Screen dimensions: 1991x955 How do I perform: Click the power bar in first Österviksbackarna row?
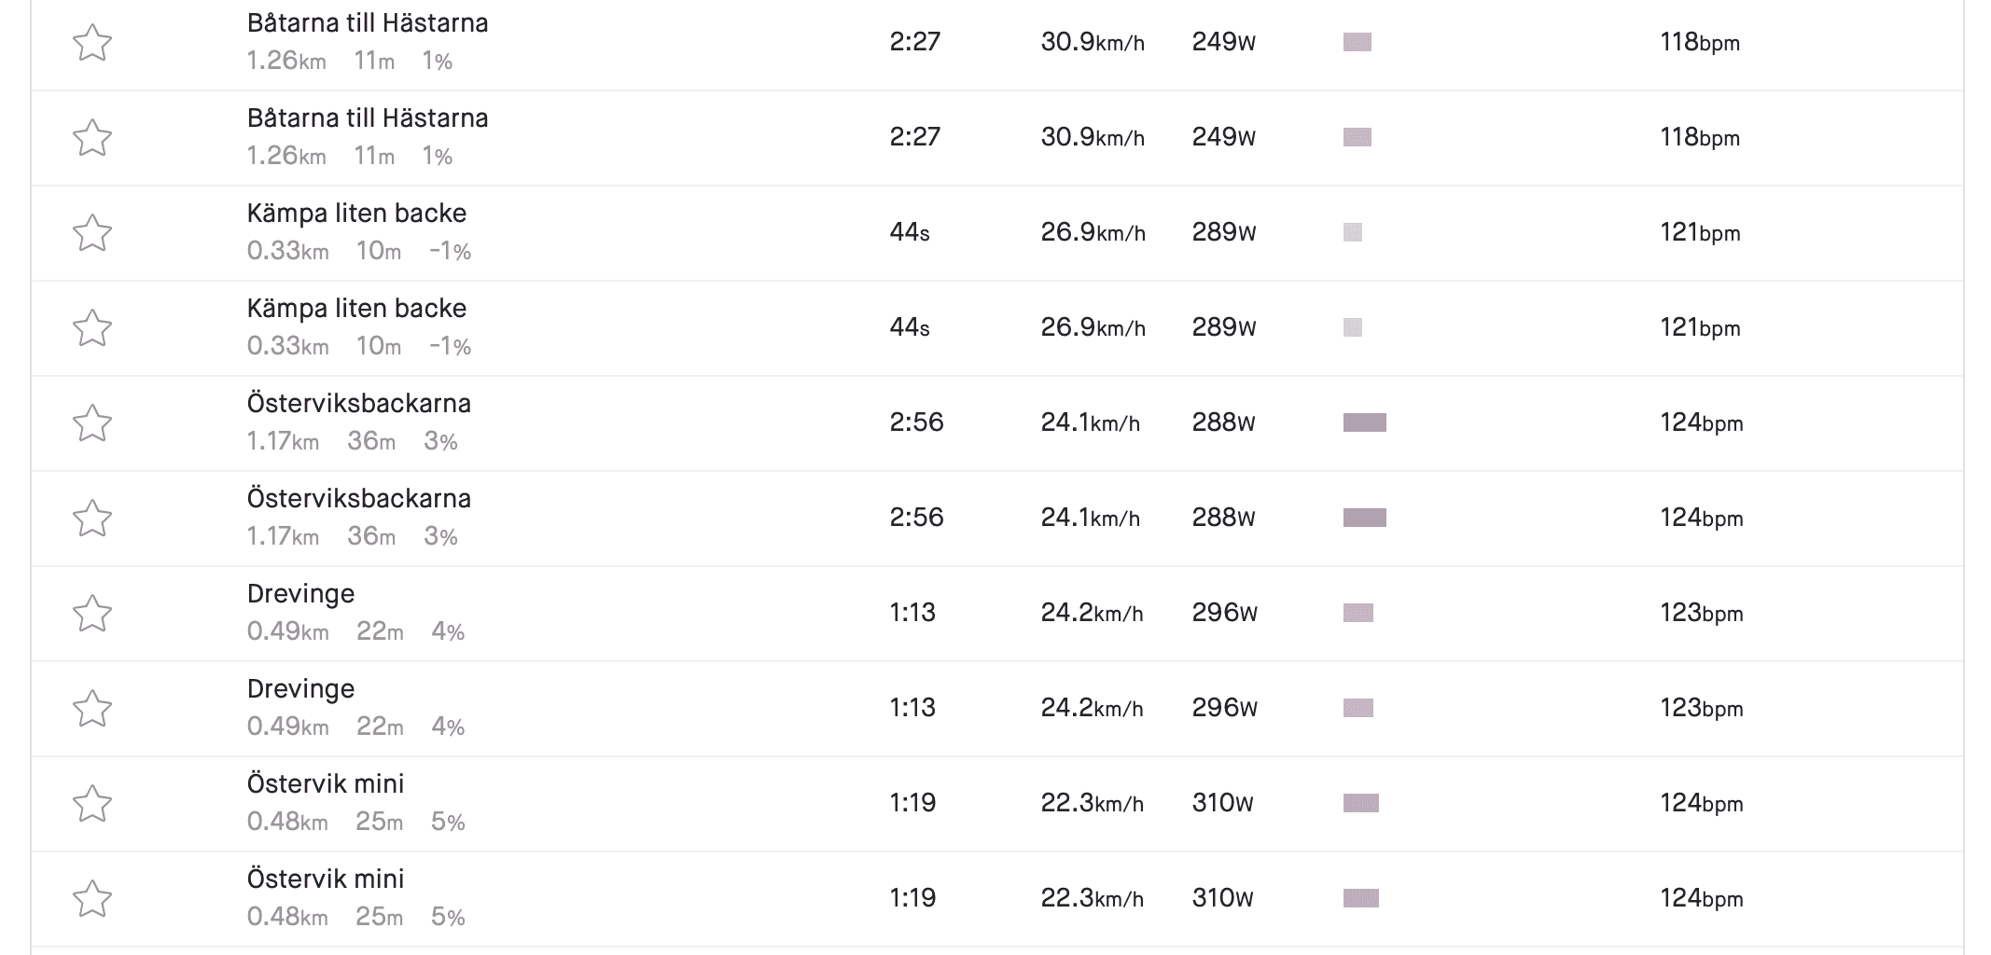pyautogui.click(x=1364, y=423)
